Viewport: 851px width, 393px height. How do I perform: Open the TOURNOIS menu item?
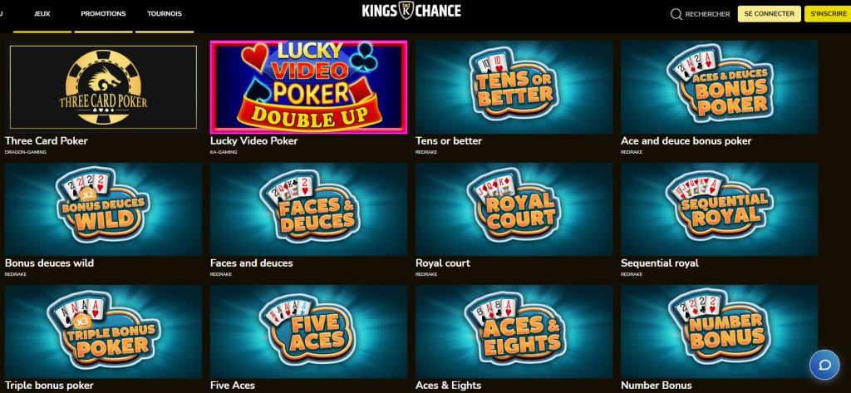(x=165, y=13)
